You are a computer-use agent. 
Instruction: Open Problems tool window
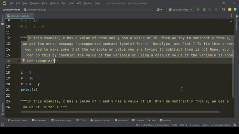tap(121, 120)
